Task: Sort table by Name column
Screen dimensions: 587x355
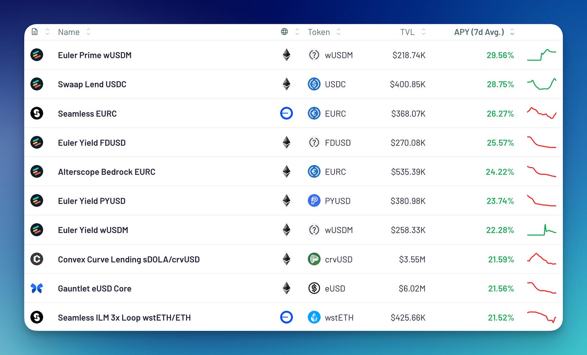Action: (74, 32)
